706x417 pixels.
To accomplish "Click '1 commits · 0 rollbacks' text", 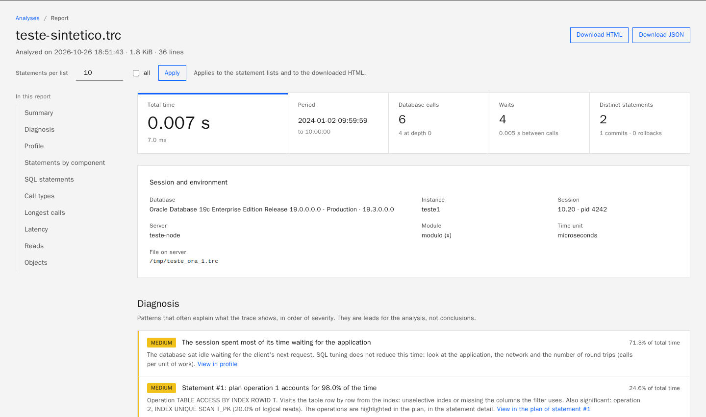I will click(x=630, y=133).
